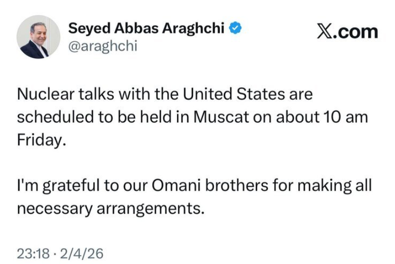The image size is (395, 264).
Task: Click the X logo in the watermark
Action: click(x=324, y=32)
